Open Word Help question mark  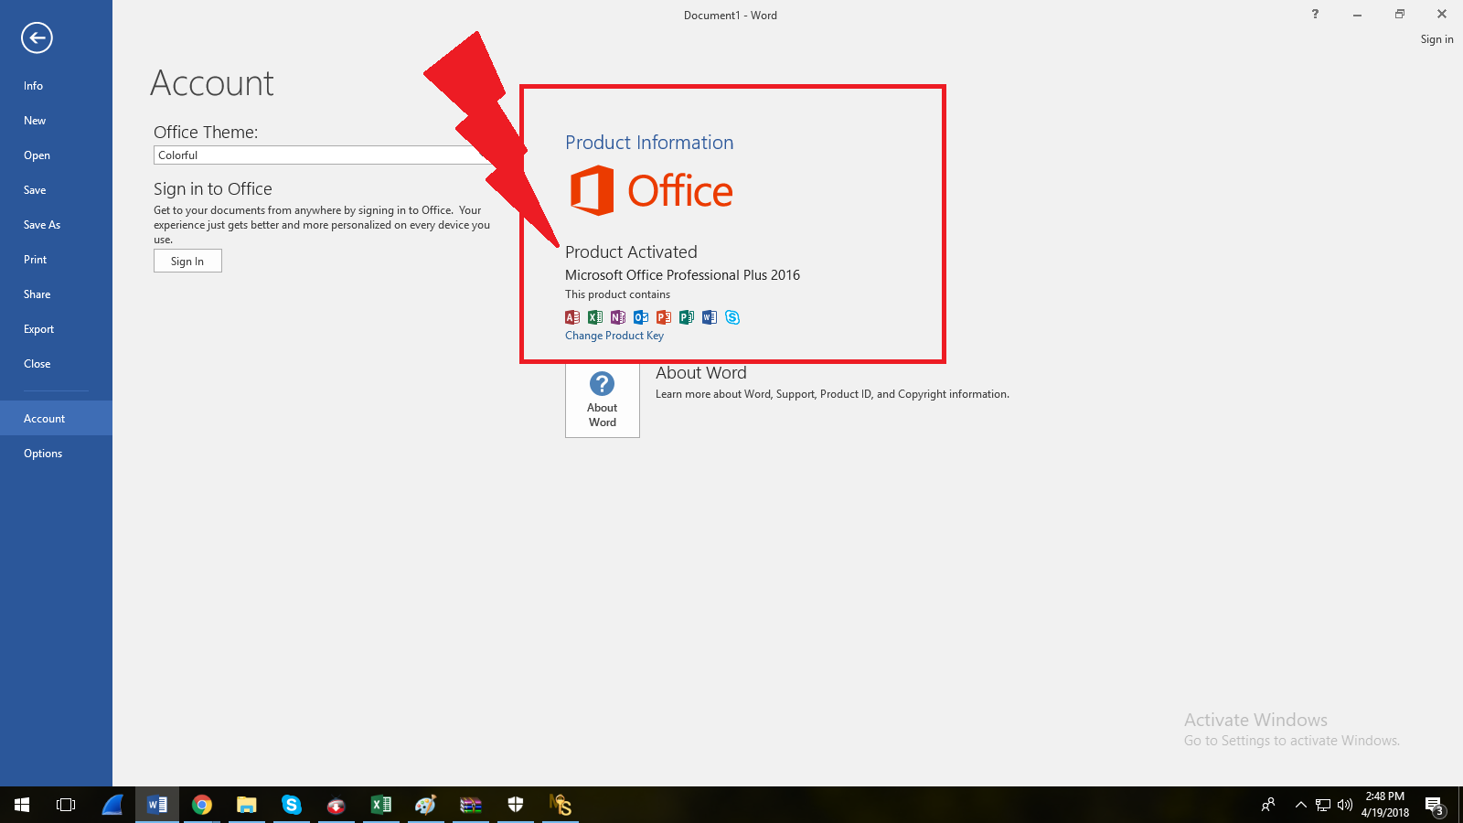1315,14
